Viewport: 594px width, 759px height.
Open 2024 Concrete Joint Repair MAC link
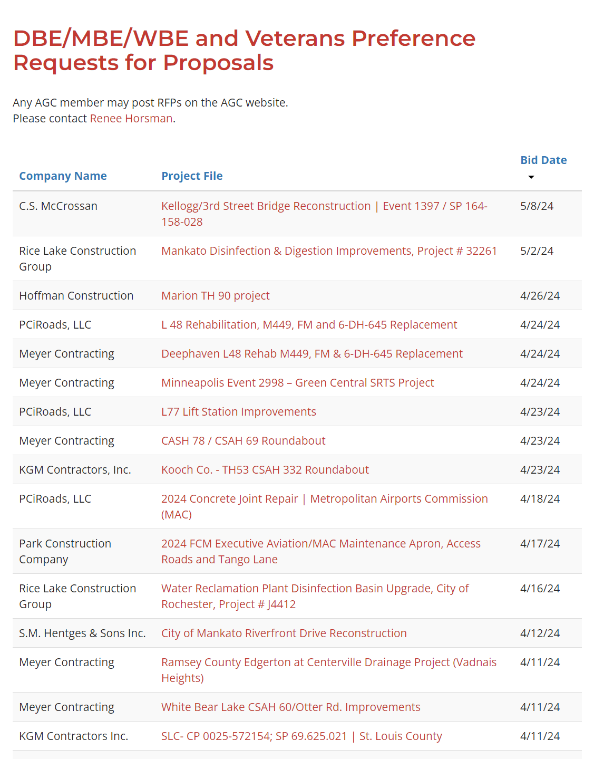324,499
